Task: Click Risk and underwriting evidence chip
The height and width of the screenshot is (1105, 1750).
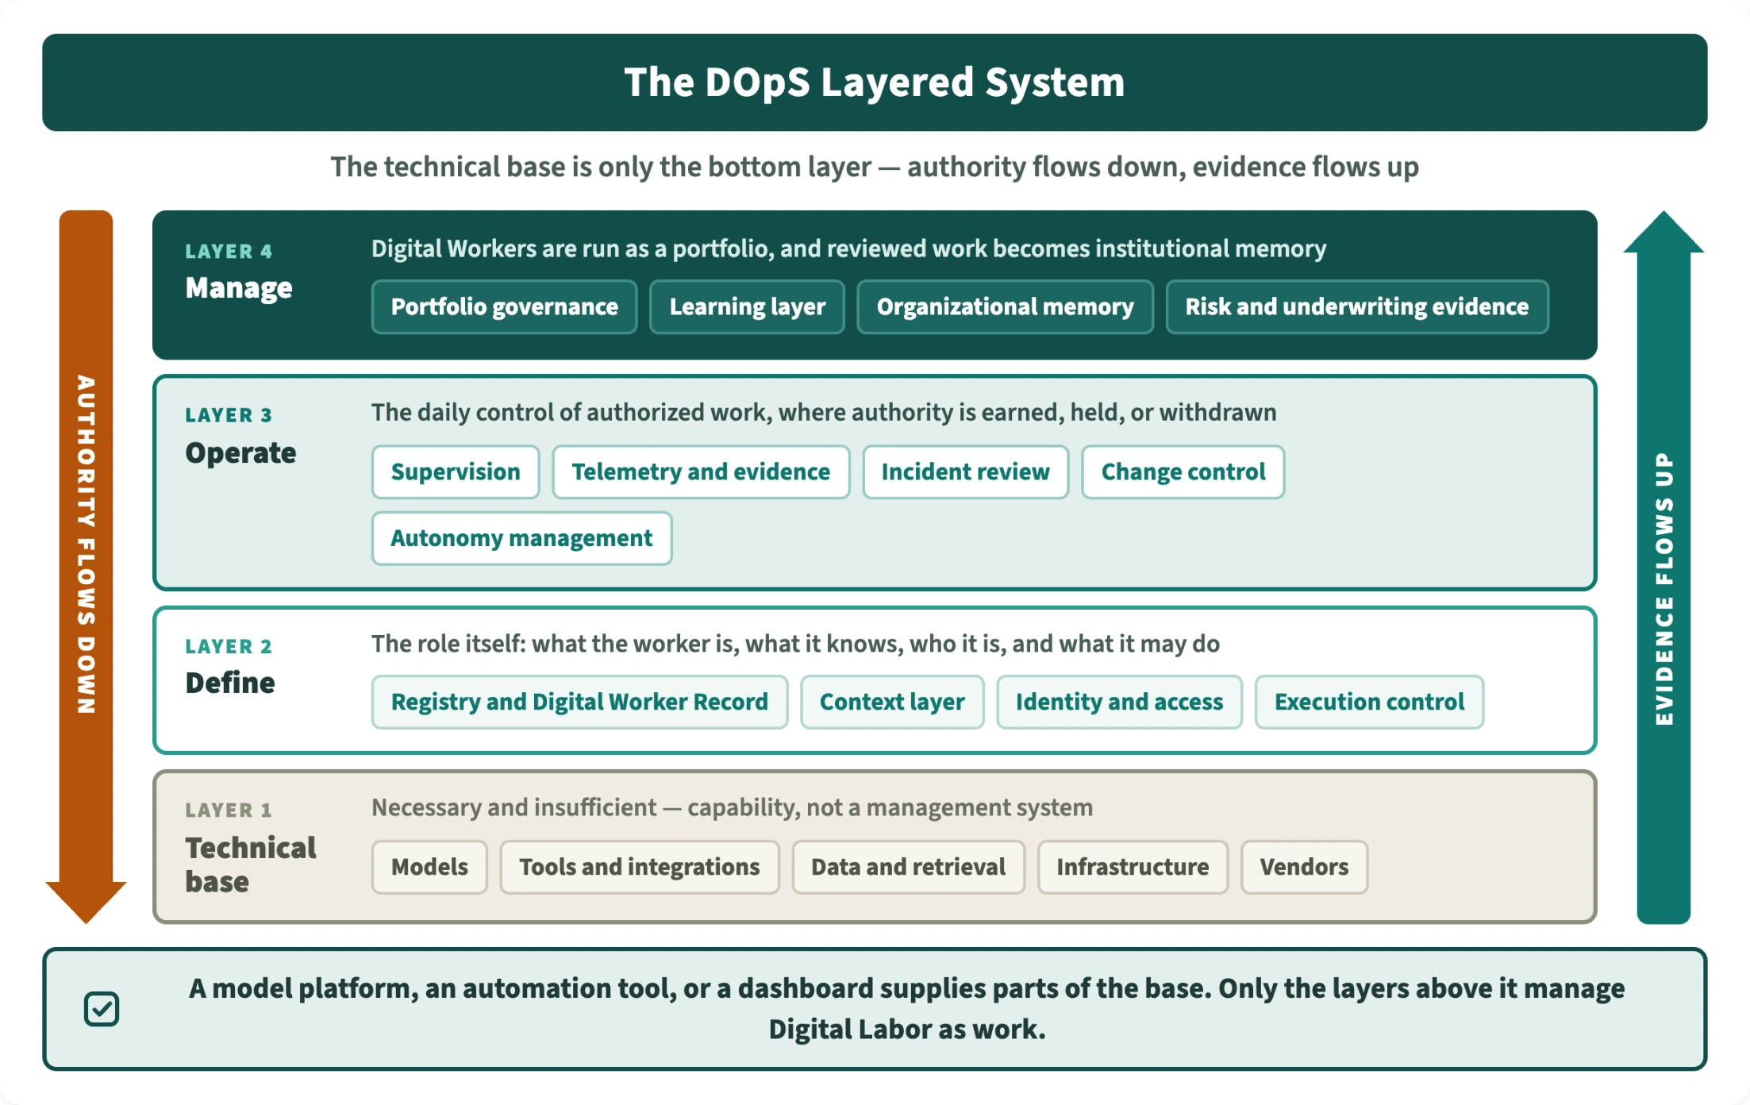Action: click(x=1357, y=306)
